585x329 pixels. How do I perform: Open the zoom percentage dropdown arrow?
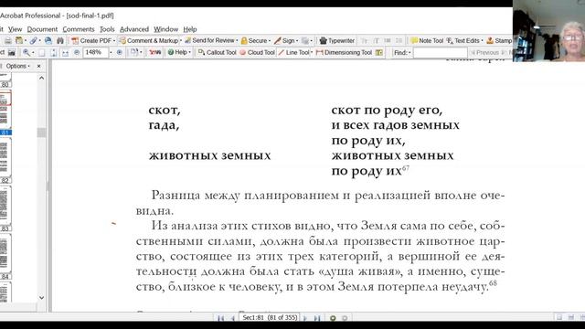pos(111,53)
